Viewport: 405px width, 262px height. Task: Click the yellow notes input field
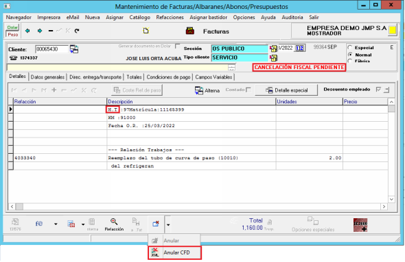coord(117,68)
